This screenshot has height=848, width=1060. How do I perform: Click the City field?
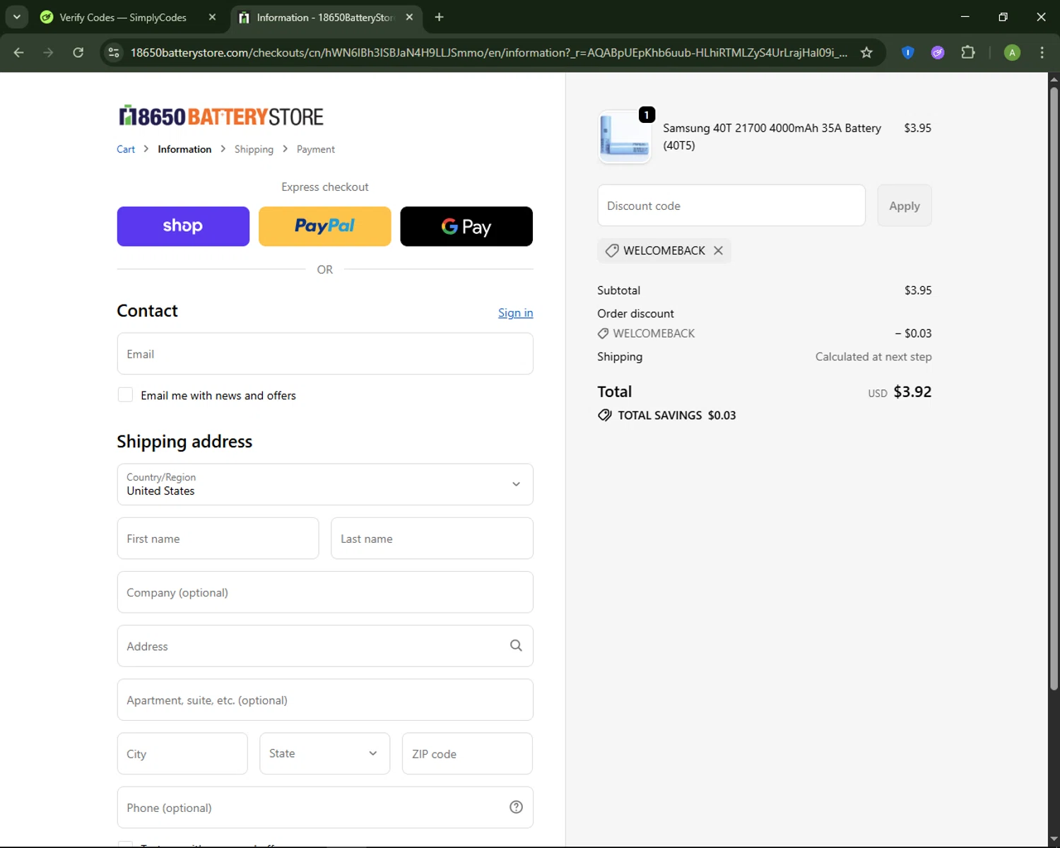[x=182, y=753]
